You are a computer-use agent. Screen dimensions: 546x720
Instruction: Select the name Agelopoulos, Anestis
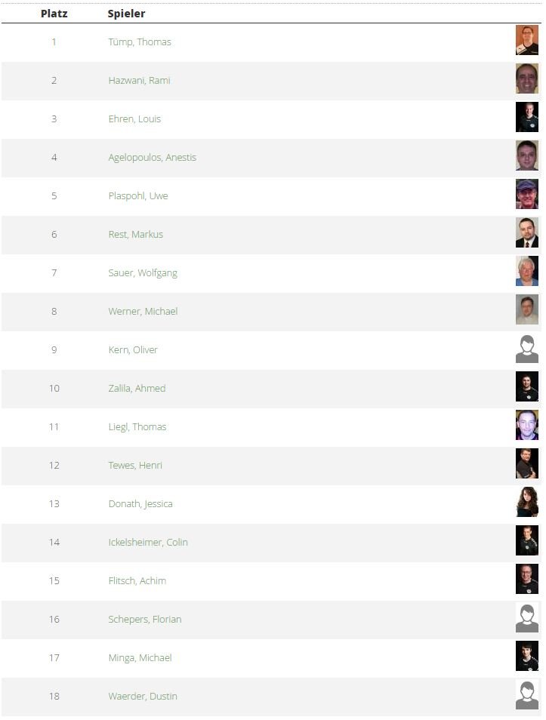[152, 158]
